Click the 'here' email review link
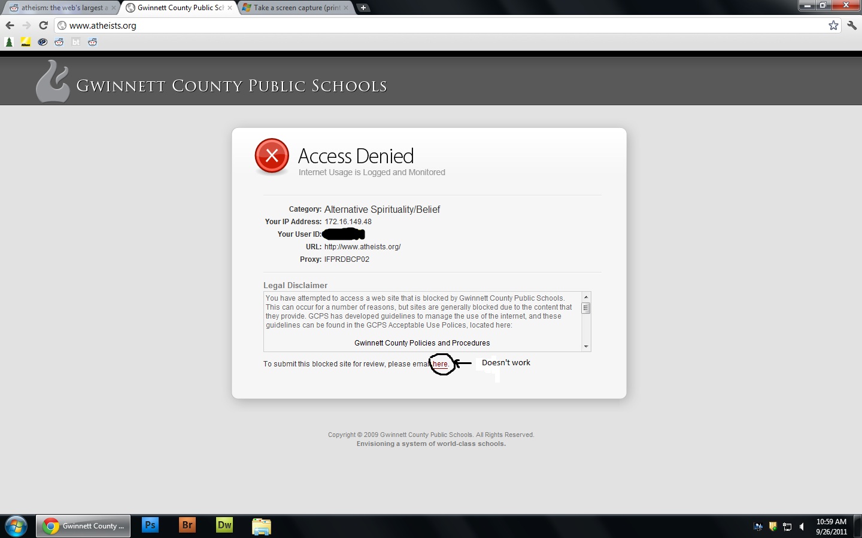Image resolution: width=862 pixels, height=538 pixels. click(x=440, y=364)
